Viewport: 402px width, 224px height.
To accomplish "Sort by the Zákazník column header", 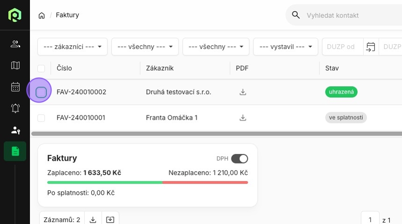I will (160, 68).
